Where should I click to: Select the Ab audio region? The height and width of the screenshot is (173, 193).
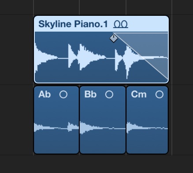56,120
